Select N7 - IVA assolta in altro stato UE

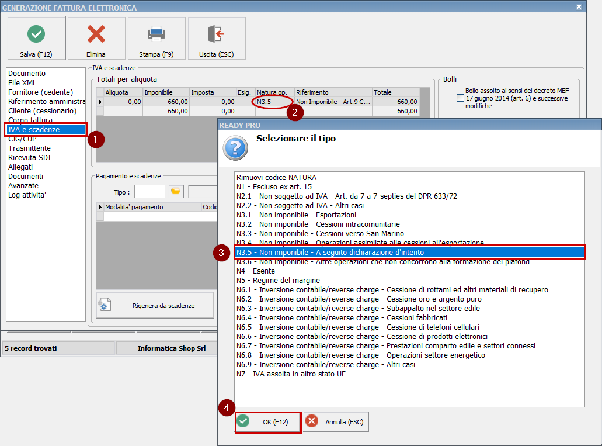tap(291, 374)
